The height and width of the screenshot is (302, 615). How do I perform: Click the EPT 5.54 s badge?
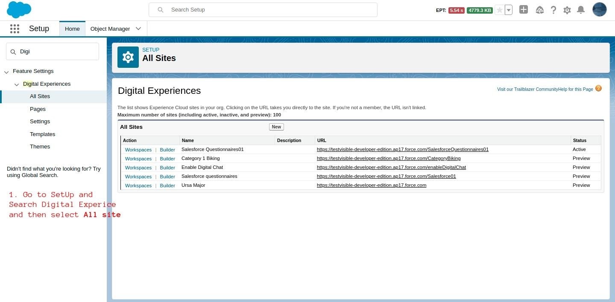pos(456,10)
